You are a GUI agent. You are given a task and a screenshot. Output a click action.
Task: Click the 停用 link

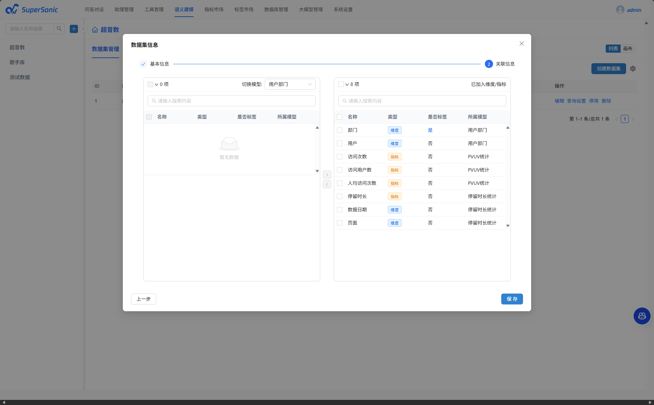(594, 101)
